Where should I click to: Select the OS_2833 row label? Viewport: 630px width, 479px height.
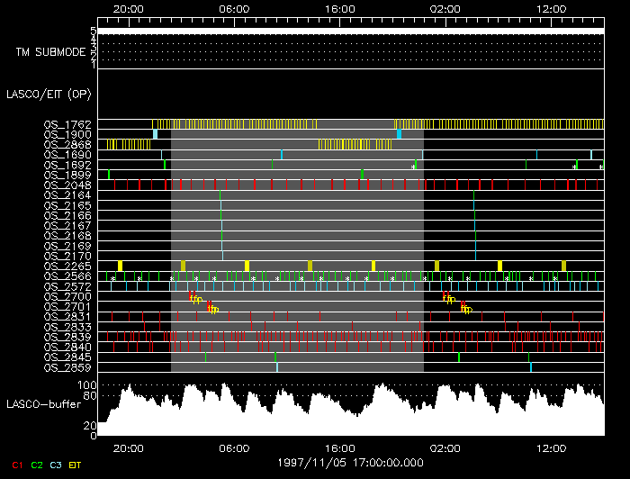tap(67, 327)
